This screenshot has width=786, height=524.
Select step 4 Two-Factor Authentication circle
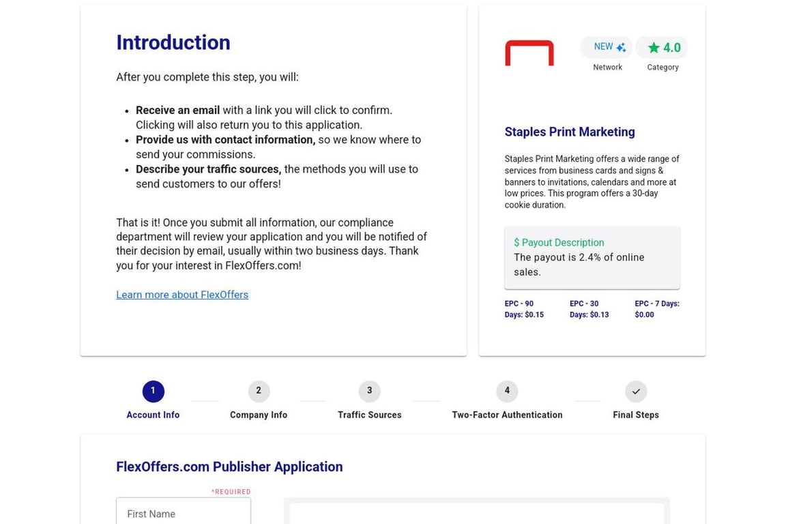pyautogui.click(x=507, y=391)
